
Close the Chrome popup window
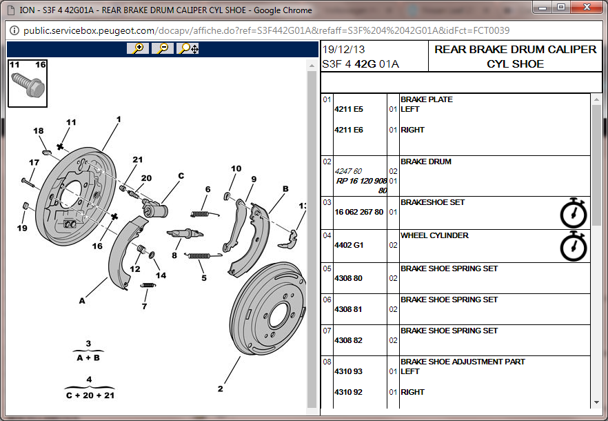click(587, 7)
